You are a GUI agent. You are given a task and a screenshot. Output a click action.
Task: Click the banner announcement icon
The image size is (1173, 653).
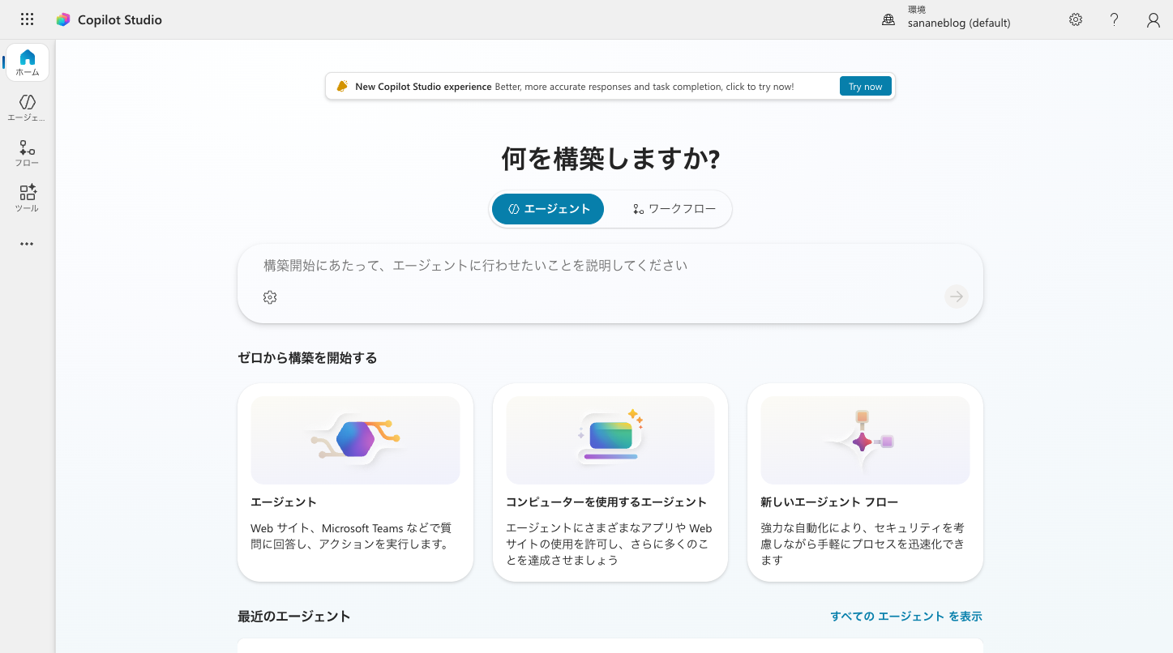[x=342, y=86]
